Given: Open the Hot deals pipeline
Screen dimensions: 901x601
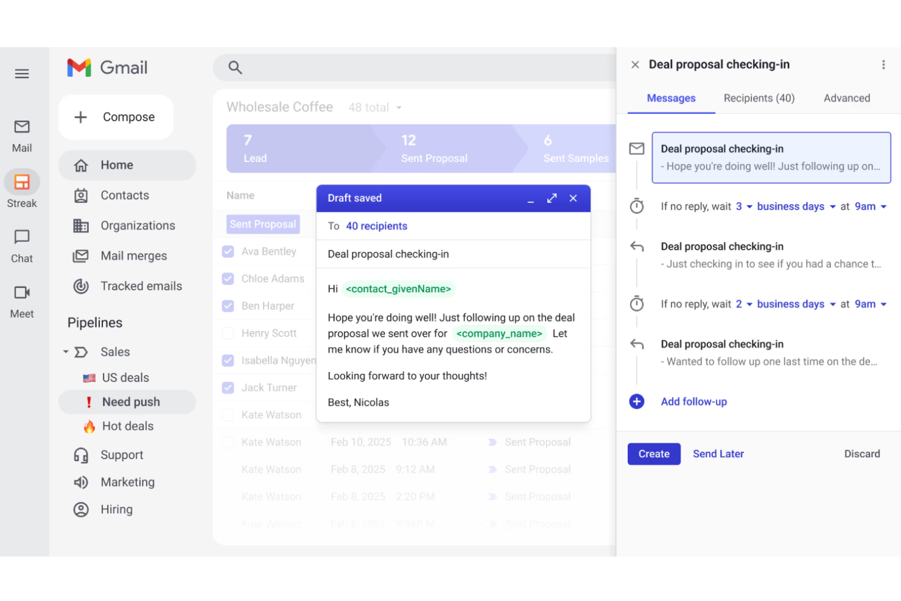Looking at the screenshot, I should pos(127,426).
